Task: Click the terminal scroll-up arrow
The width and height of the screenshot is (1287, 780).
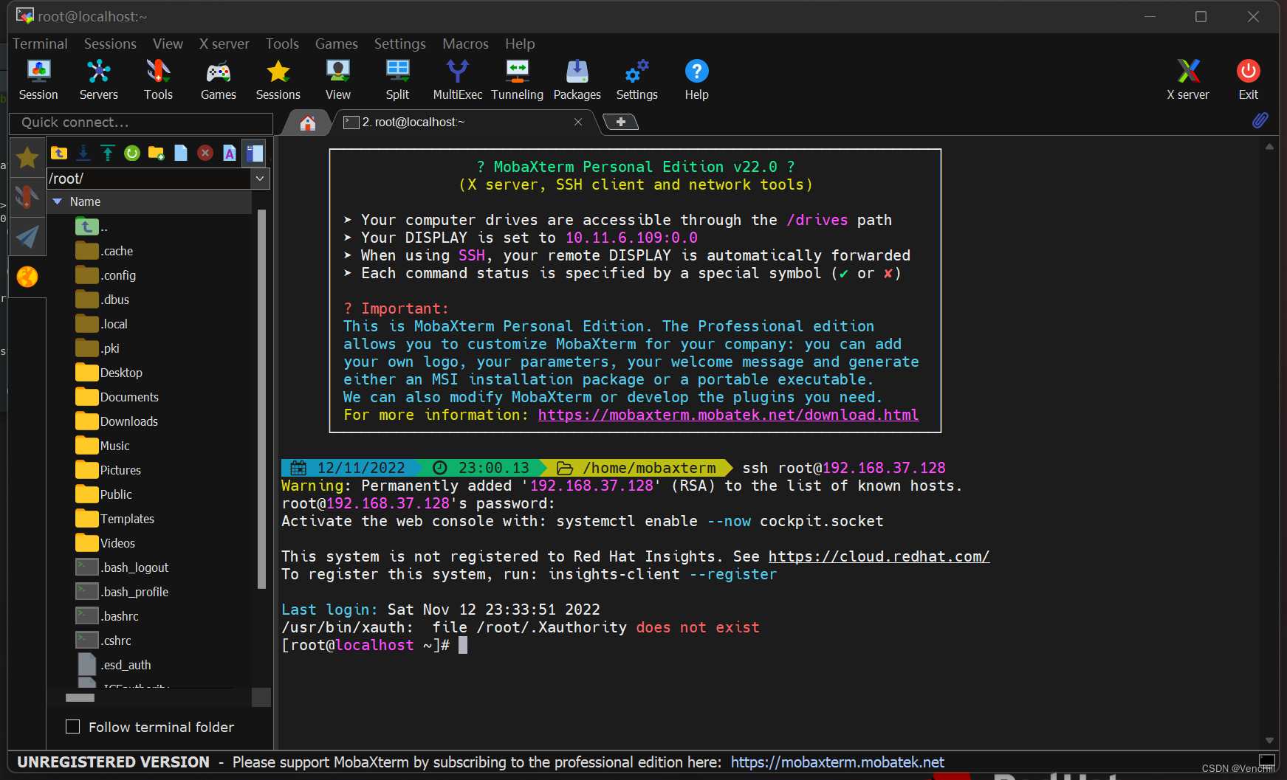Action: coord(1269,147)
